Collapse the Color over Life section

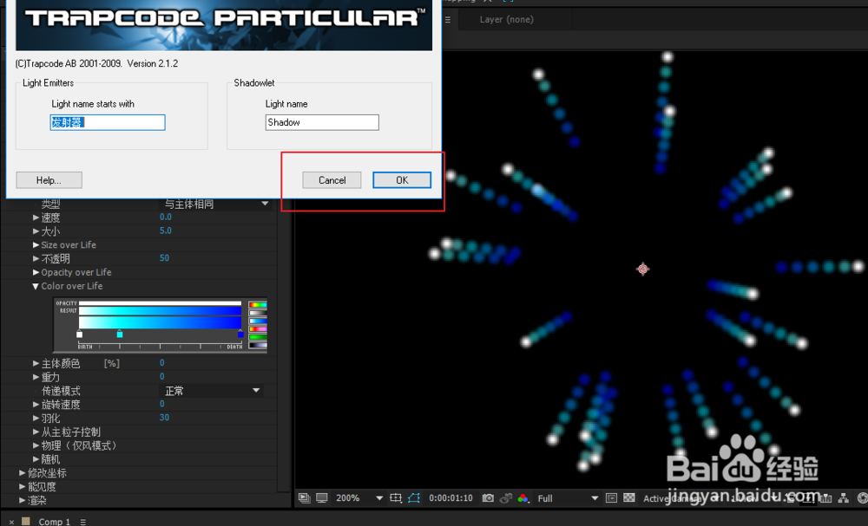pyautogui.click(x=36, y=286)
